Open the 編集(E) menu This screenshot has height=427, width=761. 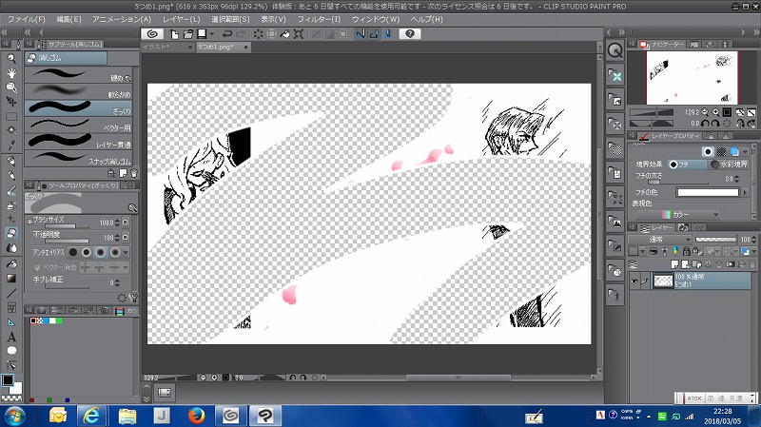68,19
